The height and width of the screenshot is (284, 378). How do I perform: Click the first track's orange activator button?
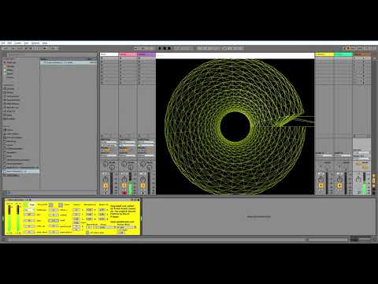[106, 185]
